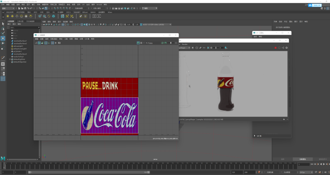Open the user login dropdown in status line
Screen dimensions: 330x175
click(150, 8)
